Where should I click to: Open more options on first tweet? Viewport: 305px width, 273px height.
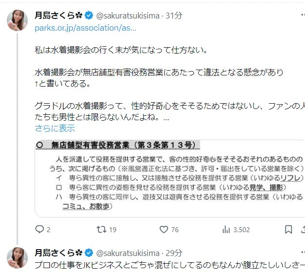coord(303,15)
